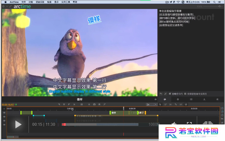Toggle the ignore blank lines checkbox (忽略空白行)
This screenshot has height=141, width=225.
click(170, 94)
